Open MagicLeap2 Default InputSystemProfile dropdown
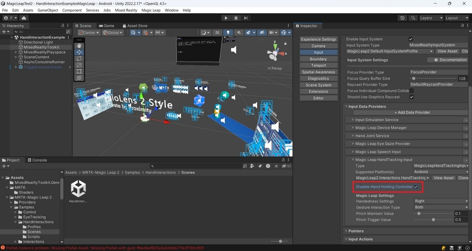Image resolution: width=472 pixels, height=251 pixels. point(390,51)
